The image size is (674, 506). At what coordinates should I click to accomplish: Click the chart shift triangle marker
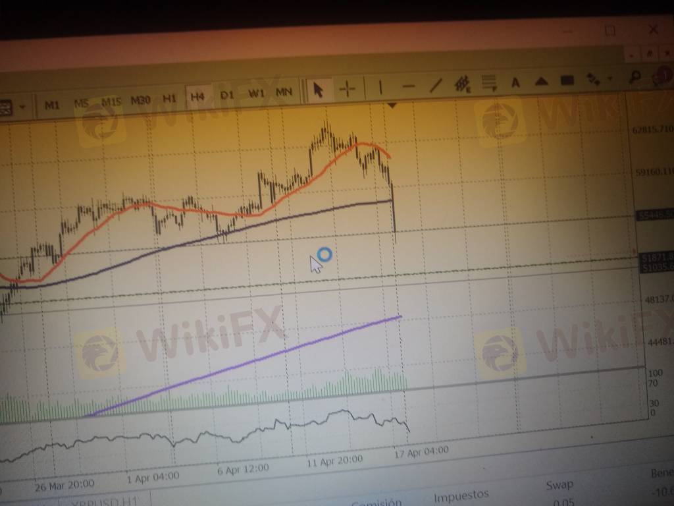(x=393, y=105)
